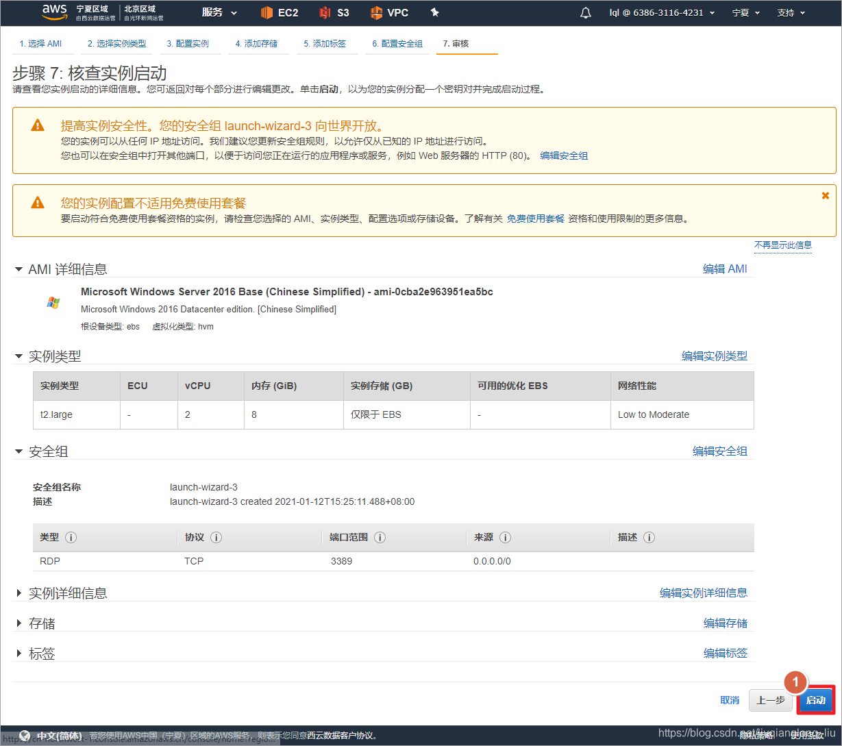
Task: Click info icon next to 来源 column
Action: (x=505, y=538)
